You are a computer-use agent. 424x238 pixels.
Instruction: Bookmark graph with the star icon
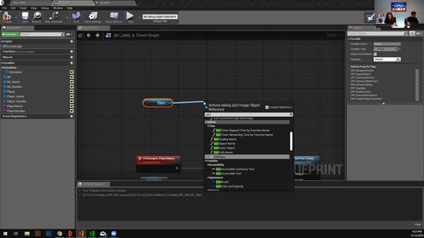point(80,35)
